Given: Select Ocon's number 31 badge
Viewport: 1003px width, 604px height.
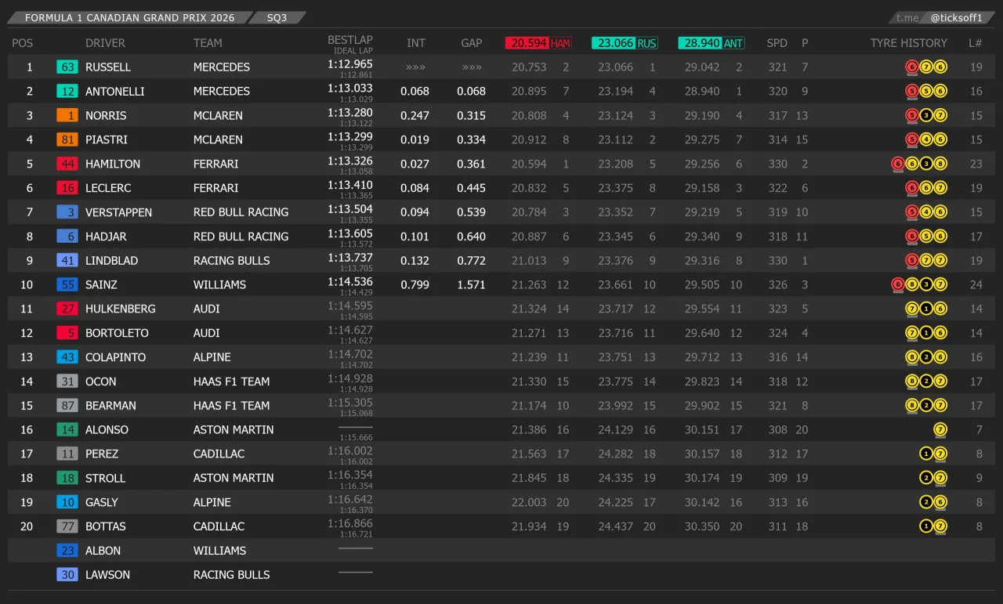Looking at the screenshot, I should coord(67,382).
